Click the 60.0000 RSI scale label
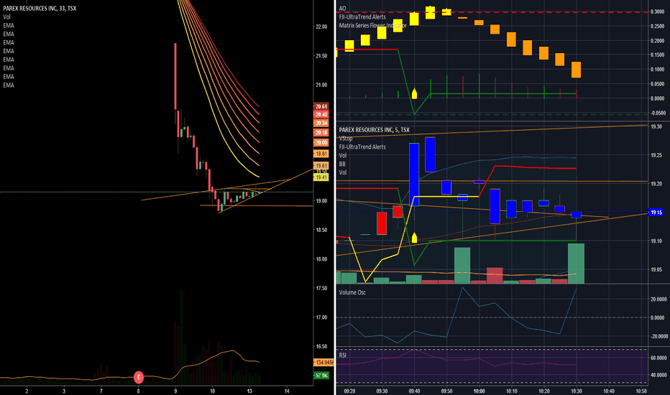 (x=658, y=358)
